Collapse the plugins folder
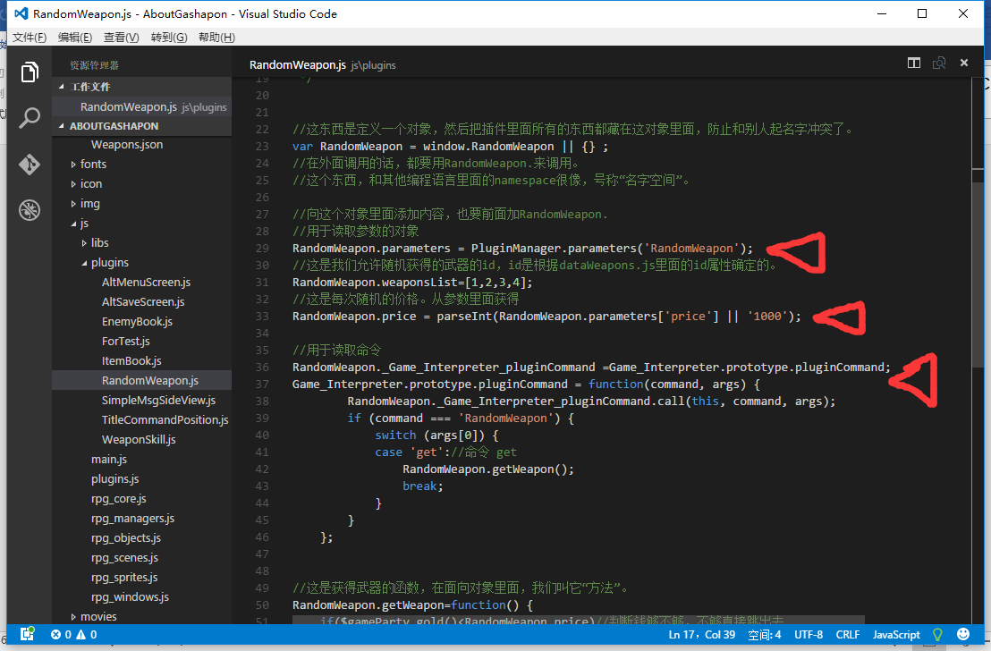991x651 pixels. point(84,263)
